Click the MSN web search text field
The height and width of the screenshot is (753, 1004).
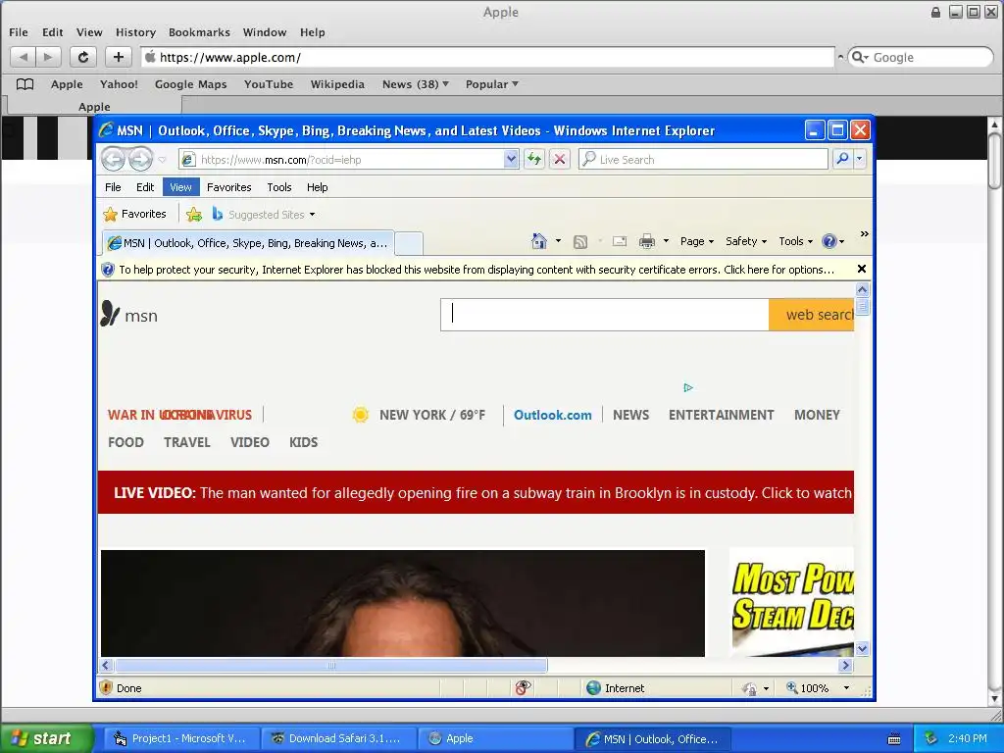point(604,315)
